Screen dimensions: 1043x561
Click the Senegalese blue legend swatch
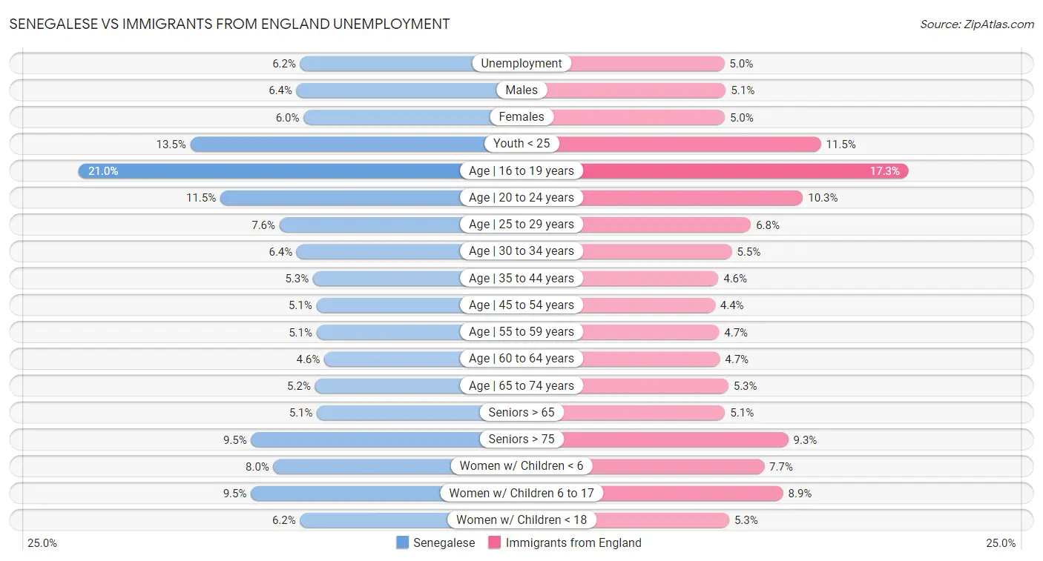(x=403, y=542)
